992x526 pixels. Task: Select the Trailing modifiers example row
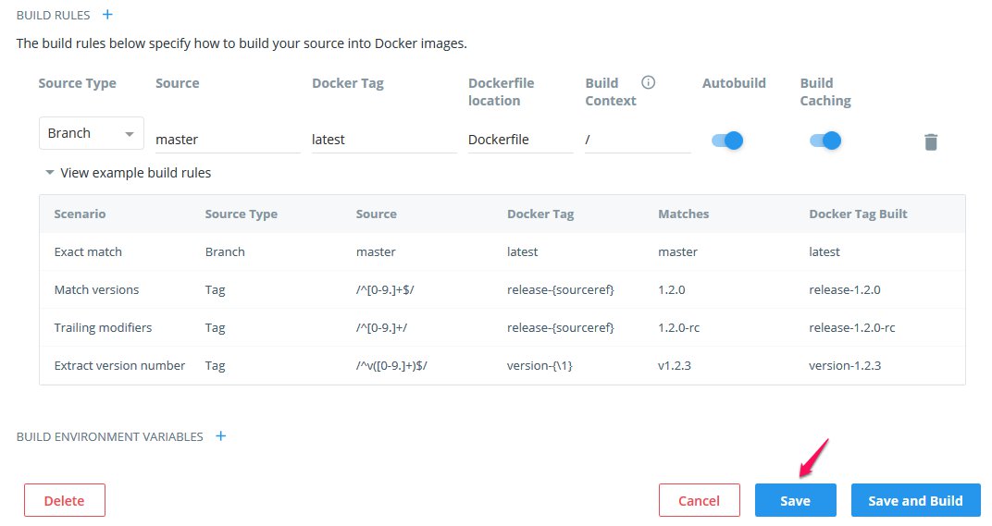tap(502, 327)
